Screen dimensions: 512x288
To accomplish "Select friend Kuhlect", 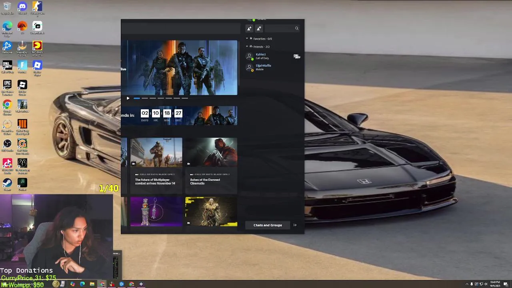I will click(274, 56).
